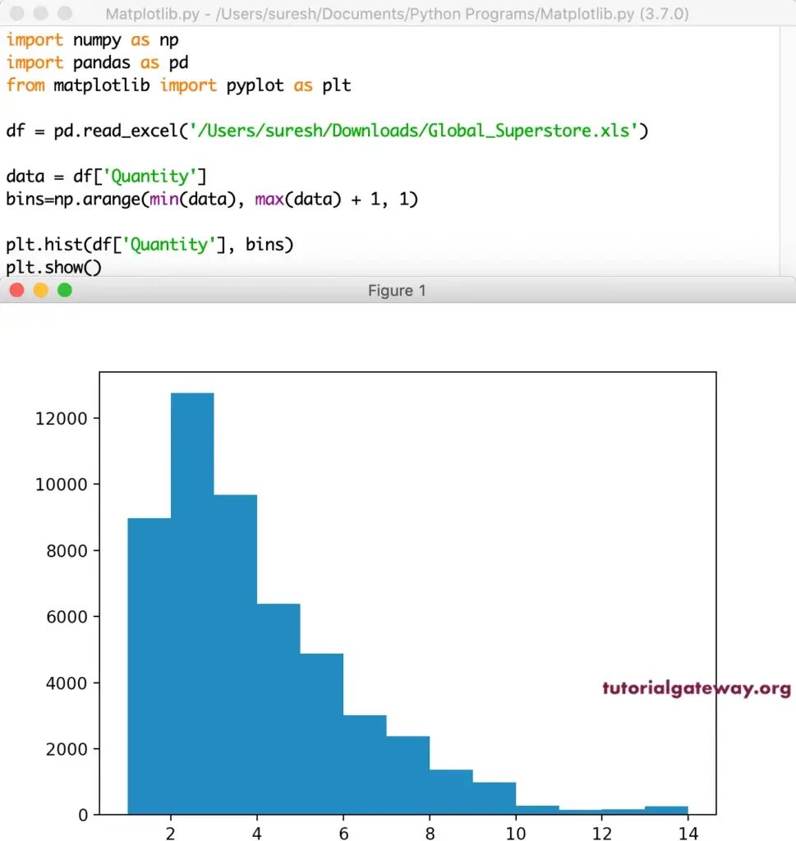This screenshot has width=796, height=841.
Task: Maximize the Figure 1 window with green button
Action: (65, 290)
